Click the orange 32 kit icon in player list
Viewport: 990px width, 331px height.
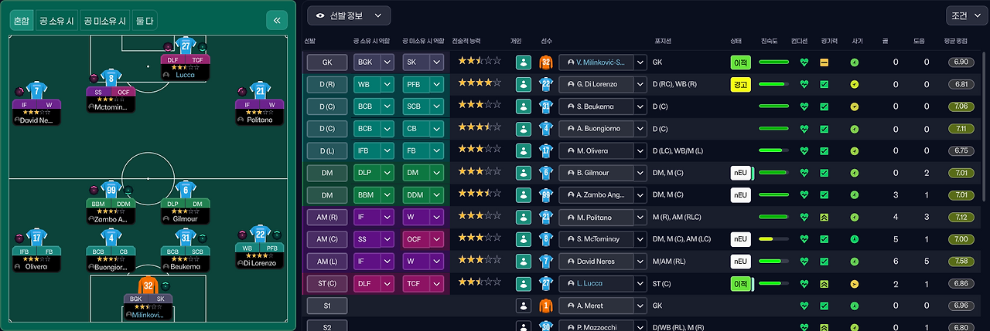[x=546, y=62]
